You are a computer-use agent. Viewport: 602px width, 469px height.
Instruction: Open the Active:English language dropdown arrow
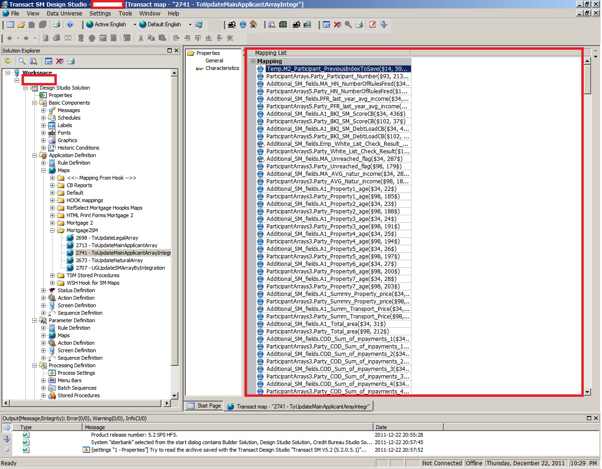pos(135,24)
